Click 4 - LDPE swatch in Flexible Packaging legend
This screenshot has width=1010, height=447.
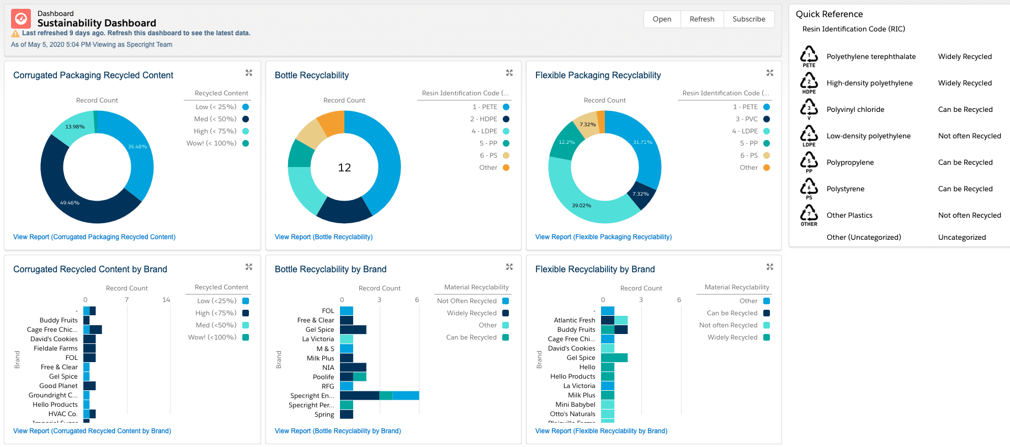click(x=767, y=131)
